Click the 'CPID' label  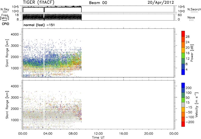point(6,24)
